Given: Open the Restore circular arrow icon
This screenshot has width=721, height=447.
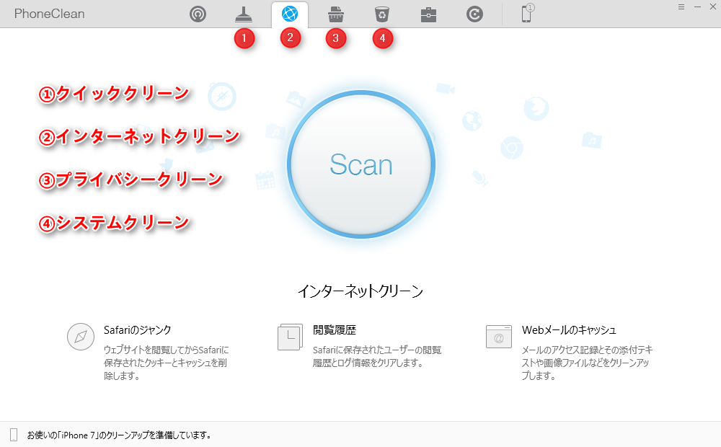Looking at the screenshot, I should [474, 14].
